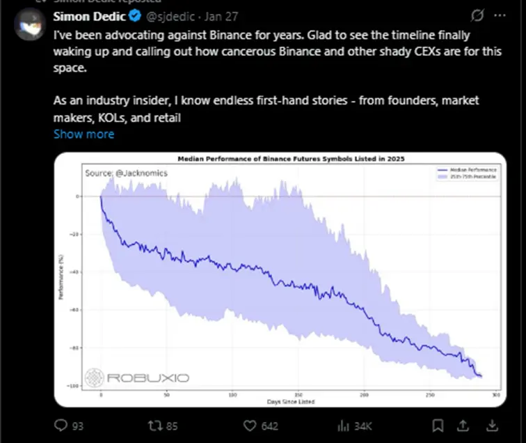Click the 93 replies count
Image resolution: width=526 pixels, height=443 pixels.
tap(77, 425)
